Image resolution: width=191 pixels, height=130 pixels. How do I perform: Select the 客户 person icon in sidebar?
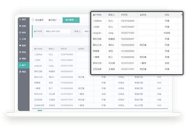point(20,65)
